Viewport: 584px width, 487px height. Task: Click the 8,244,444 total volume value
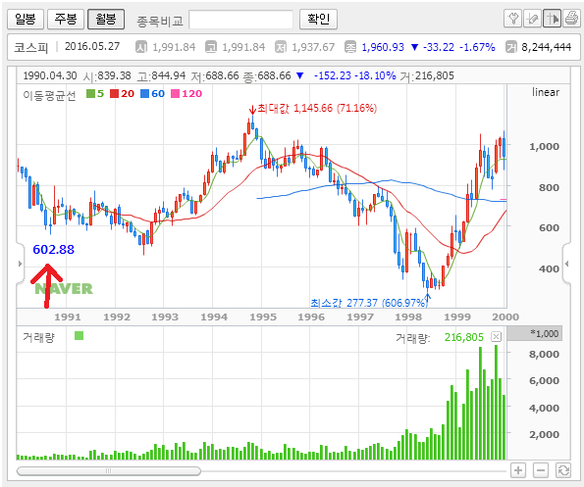(x=547, y=47)
